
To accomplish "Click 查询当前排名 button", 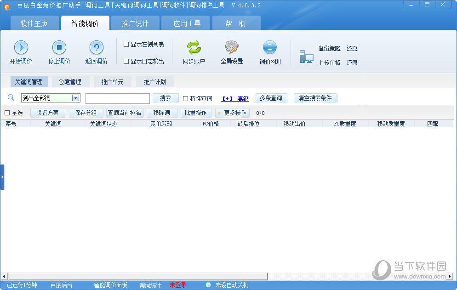I will click(x=125, y=113).
